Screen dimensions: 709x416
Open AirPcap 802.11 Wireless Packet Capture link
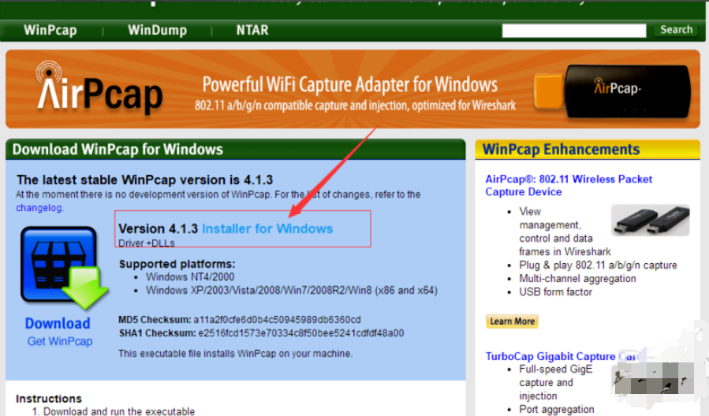(x=568, y=185)
